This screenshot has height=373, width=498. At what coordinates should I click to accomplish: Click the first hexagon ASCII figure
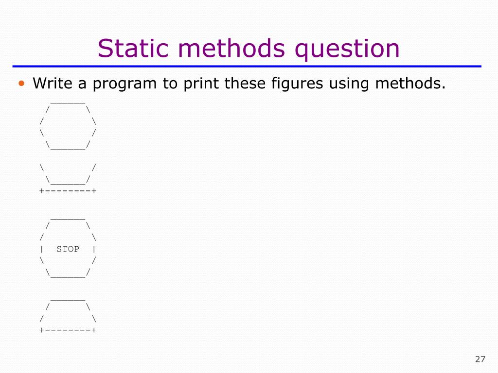pyautogui.click(x=68, y=126)
